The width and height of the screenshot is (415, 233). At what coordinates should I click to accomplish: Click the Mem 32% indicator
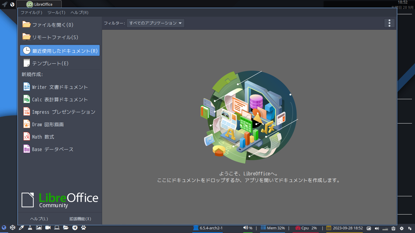(273, 228)
